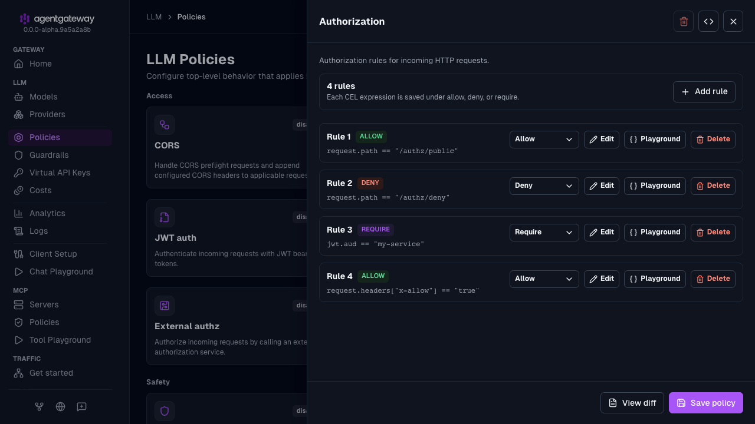This screenshot has height=424, width=755.
Task: Open Playground for Rule 4
Action: pos(655,279)
